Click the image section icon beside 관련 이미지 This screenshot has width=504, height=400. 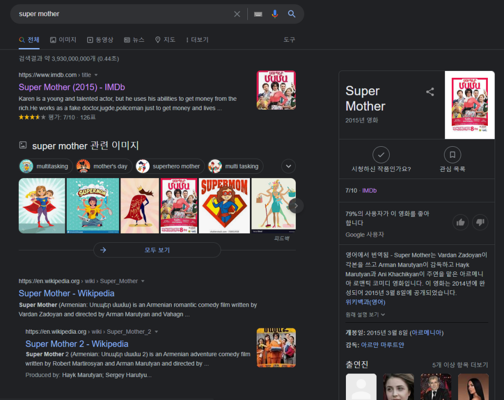click(23, 145)
